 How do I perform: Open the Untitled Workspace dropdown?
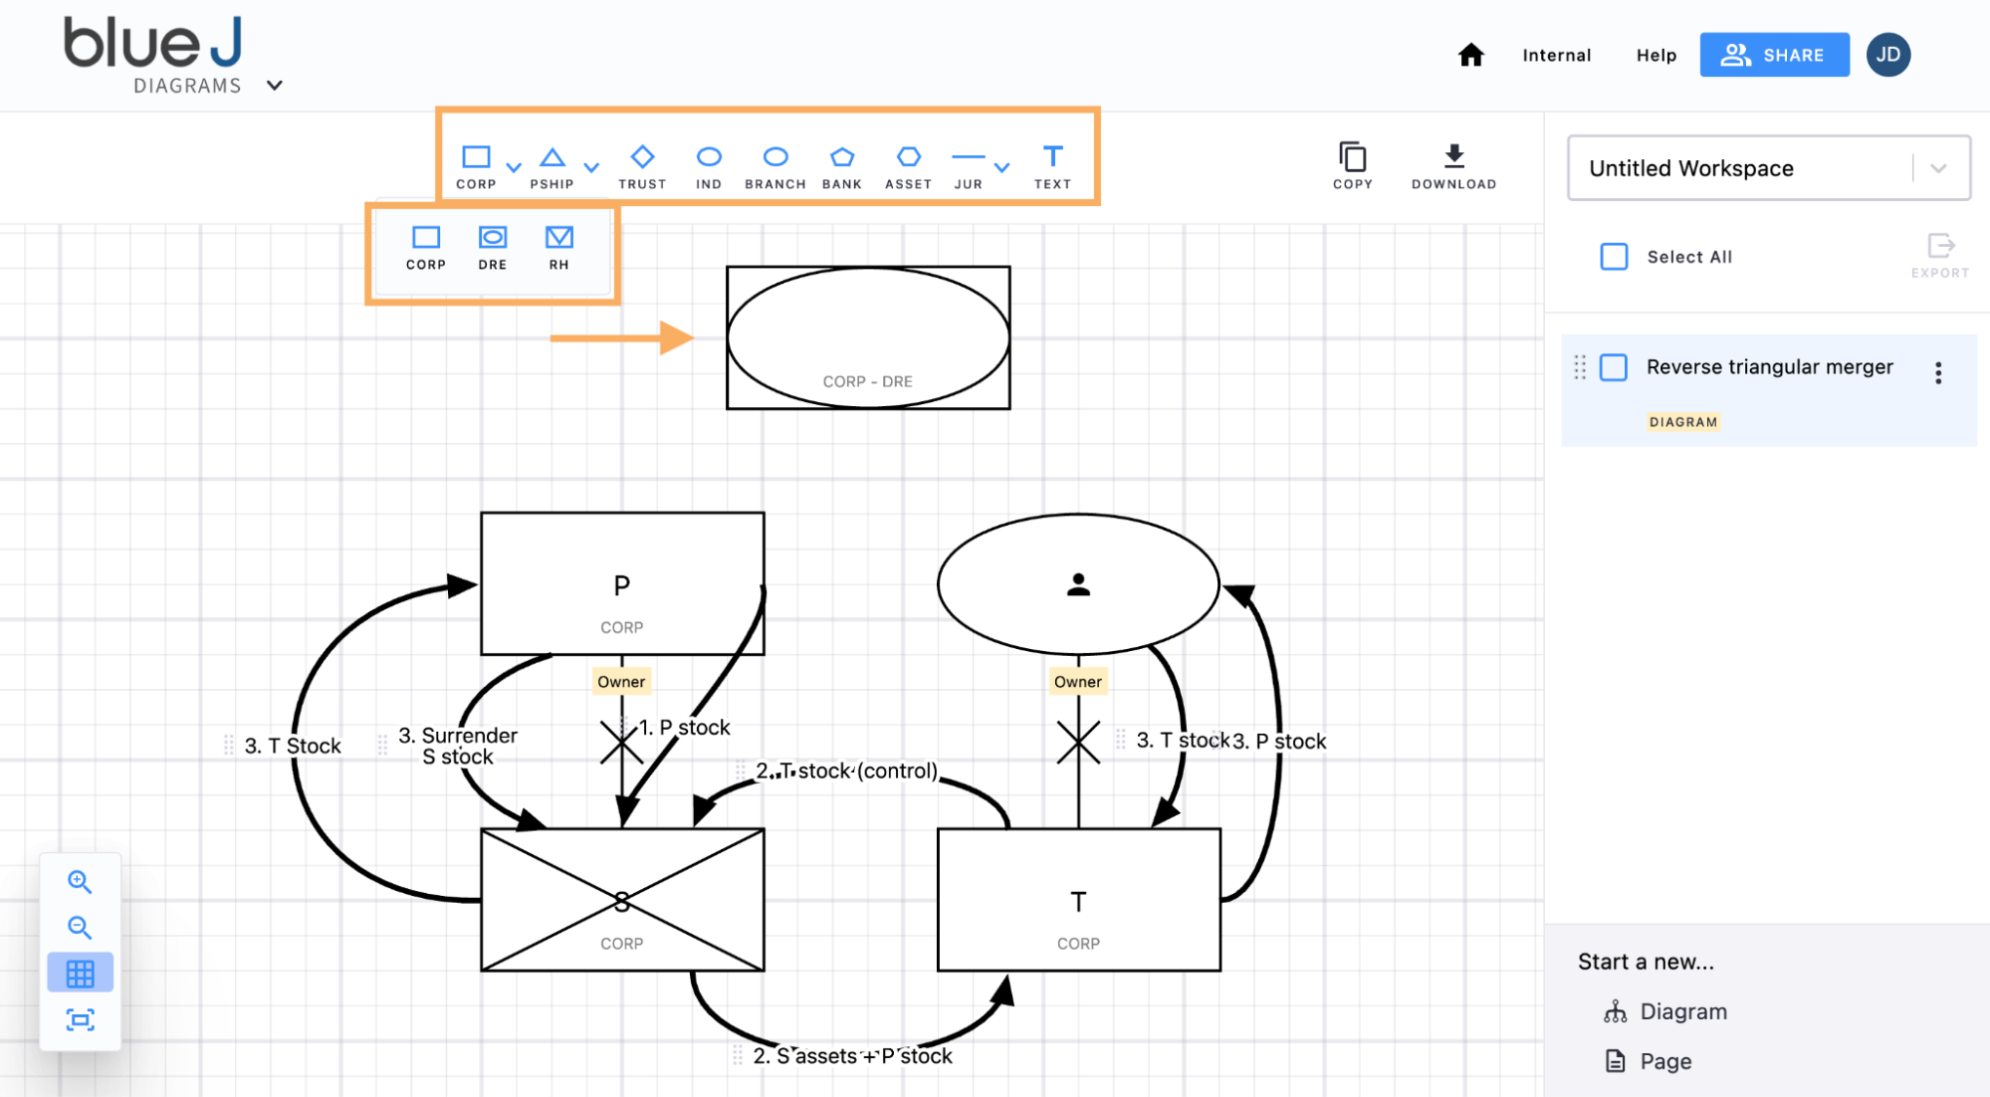click(1938, 168)
